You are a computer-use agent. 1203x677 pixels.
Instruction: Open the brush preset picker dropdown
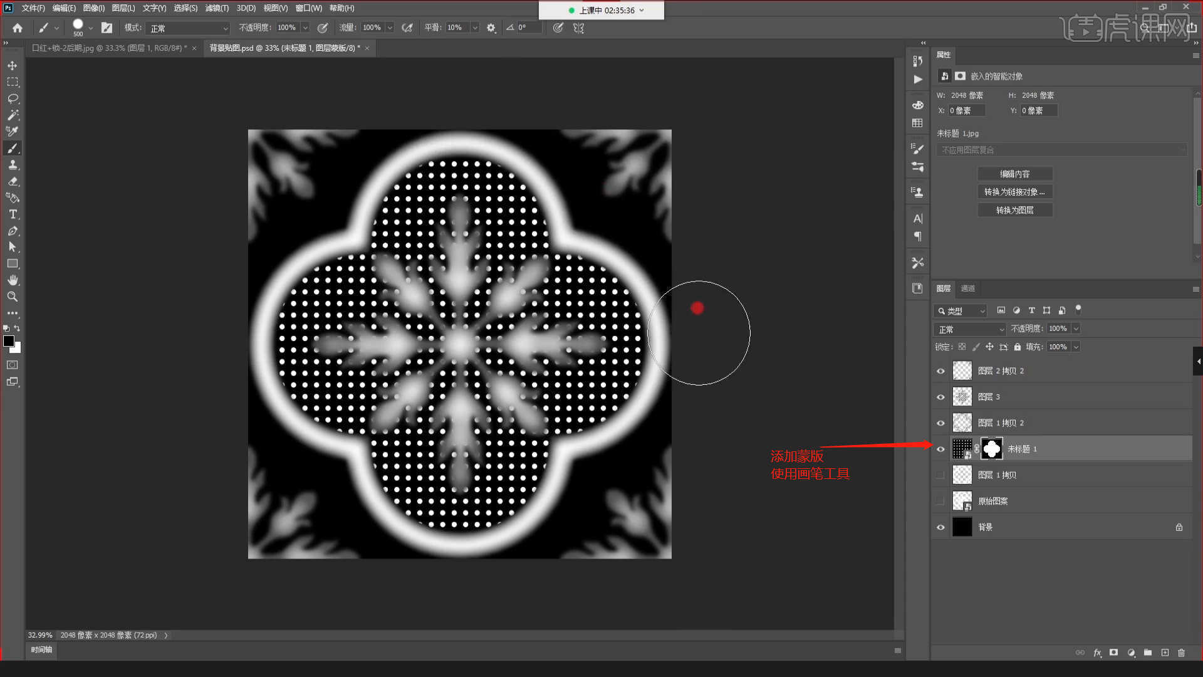click(91, 28)
